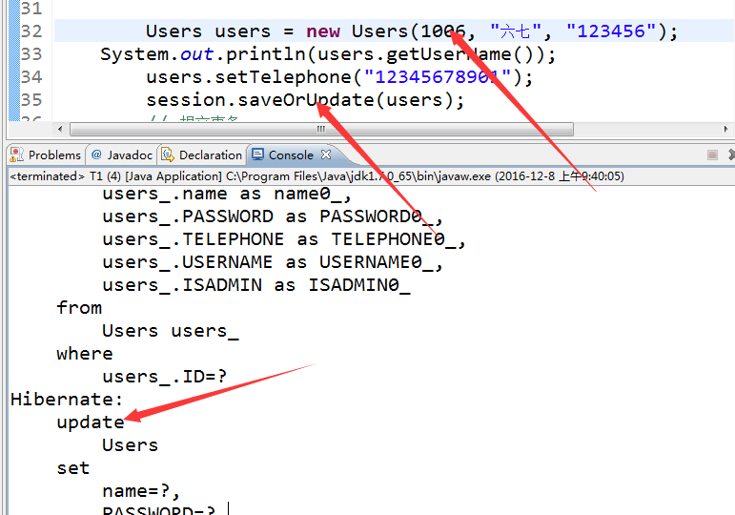Click 'System.out.println' on line 33
The width and height of the screenshot is (735, 515).
pyautogui.click(x=202, y=54)
